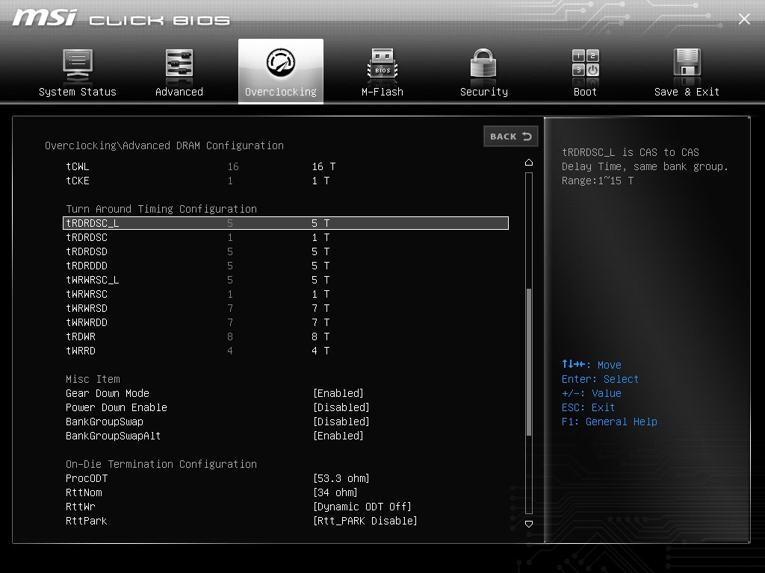The height and width of the screenshot is (573, 765).
Task: Click the vertical scrollbar thumb
Action: [x=529, y=362]
